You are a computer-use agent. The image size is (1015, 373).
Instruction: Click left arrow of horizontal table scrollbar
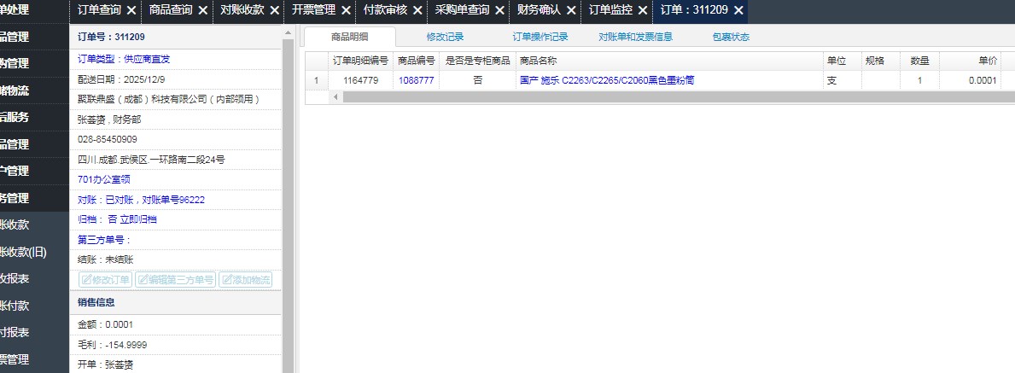coord(335,97)
